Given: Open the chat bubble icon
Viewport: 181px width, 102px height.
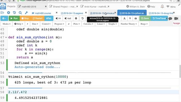Looking at the screenshot, I should point(170,18).
